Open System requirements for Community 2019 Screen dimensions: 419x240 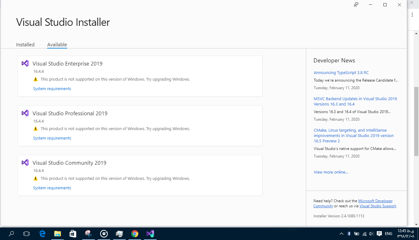(x=52, y=188)
